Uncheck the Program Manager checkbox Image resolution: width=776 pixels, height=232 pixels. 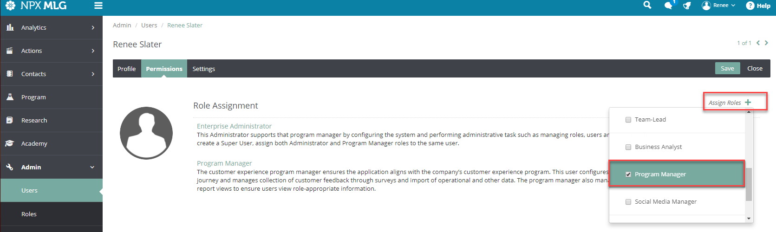coord(628,174)
